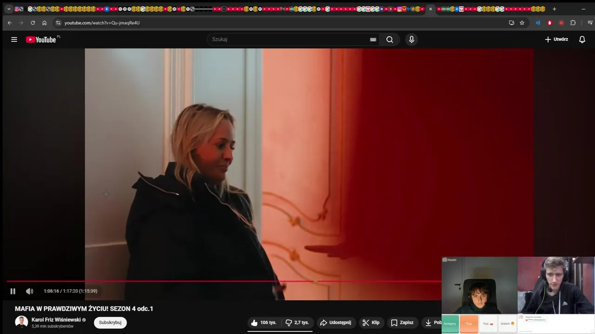Create a clip with Klip button

coord(371,322)
